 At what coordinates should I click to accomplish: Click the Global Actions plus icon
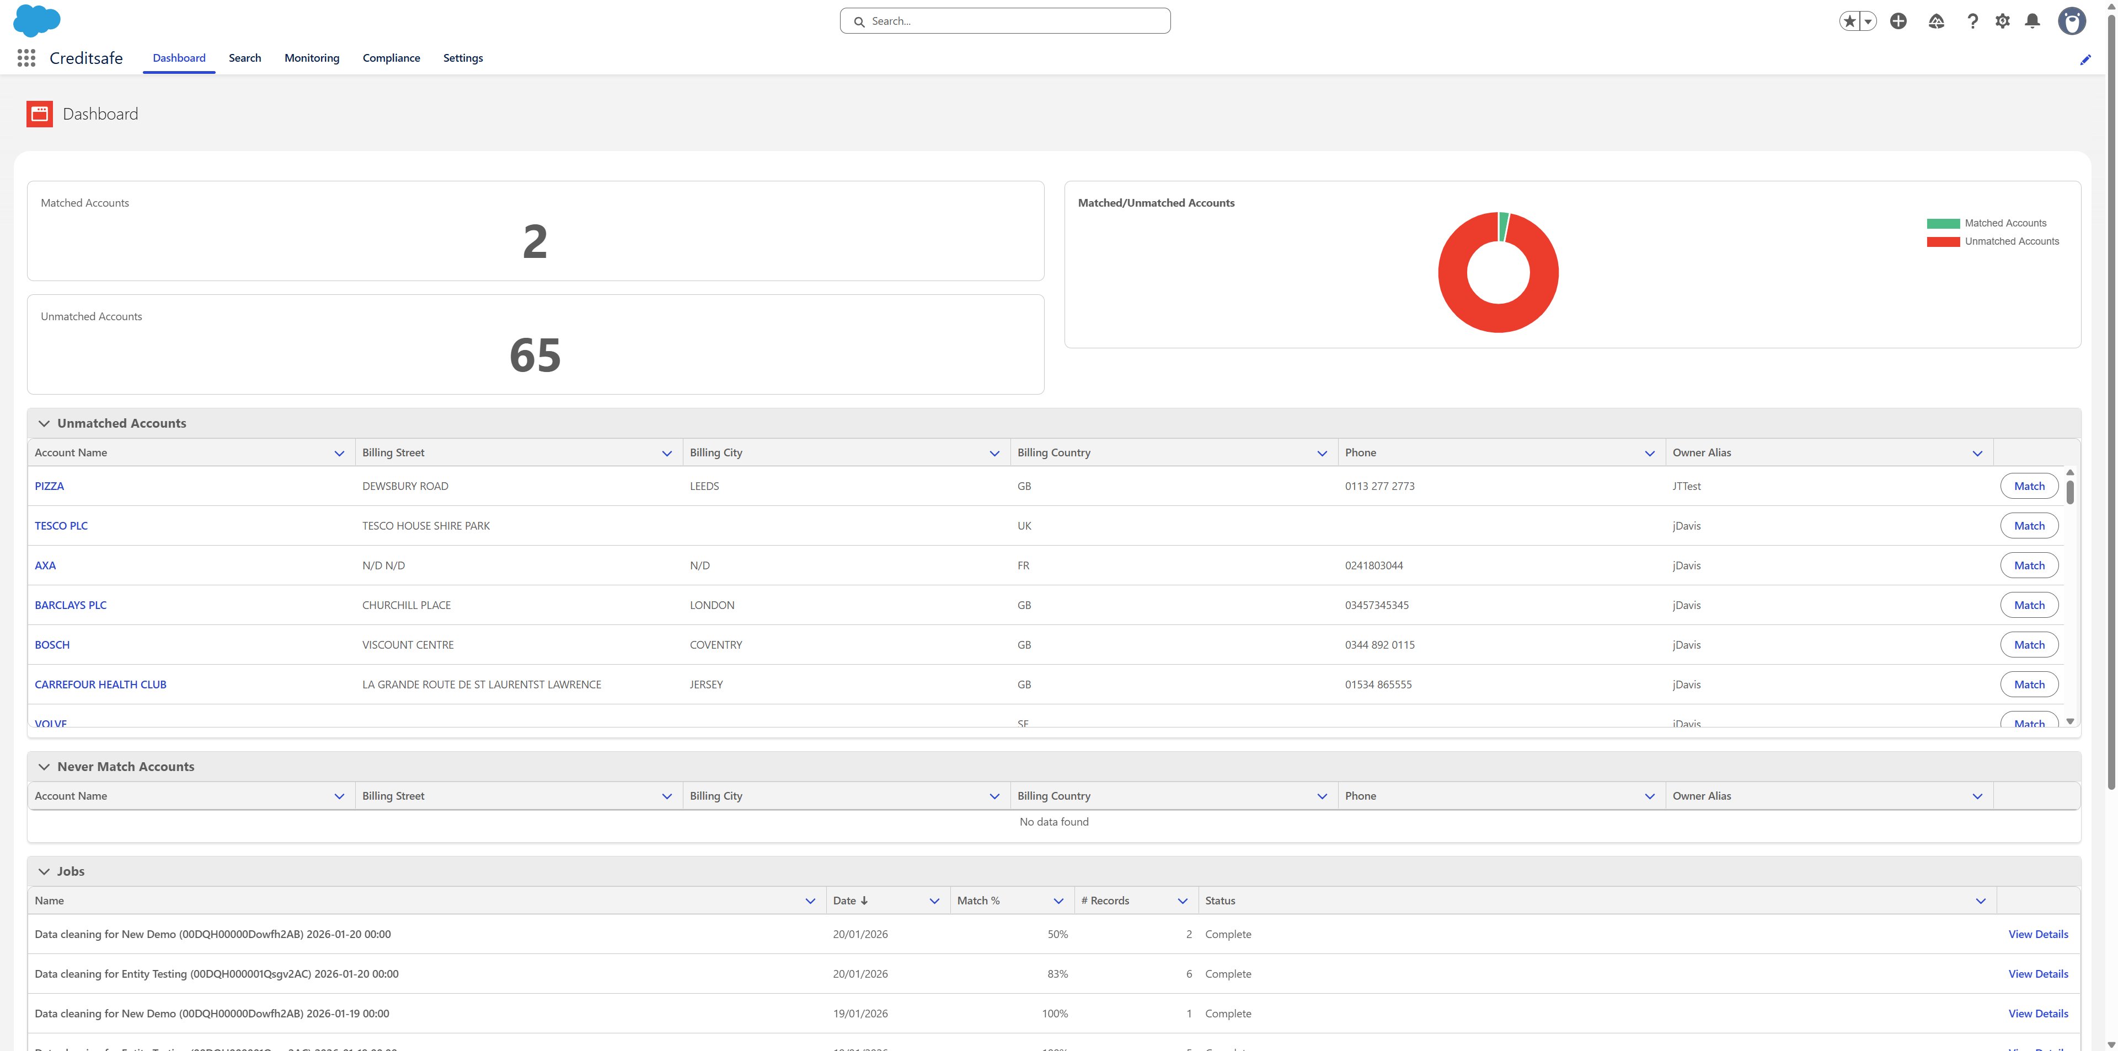(1898, 20)
